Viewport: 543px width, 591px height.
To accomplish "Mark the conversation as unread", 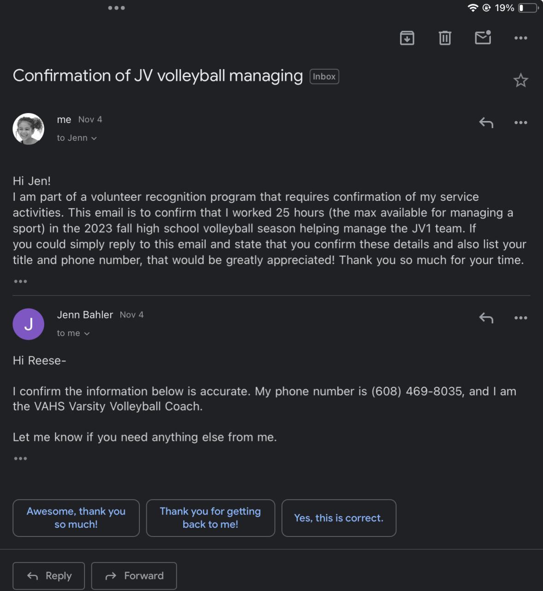I will click(x=483, y=38).
